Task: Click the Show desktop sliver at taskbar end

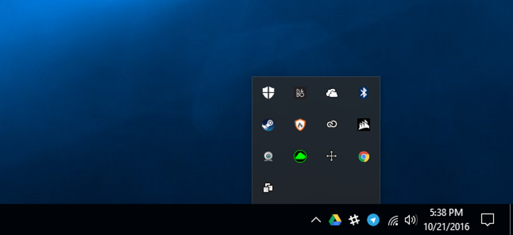Action: (x=511, y=219)
